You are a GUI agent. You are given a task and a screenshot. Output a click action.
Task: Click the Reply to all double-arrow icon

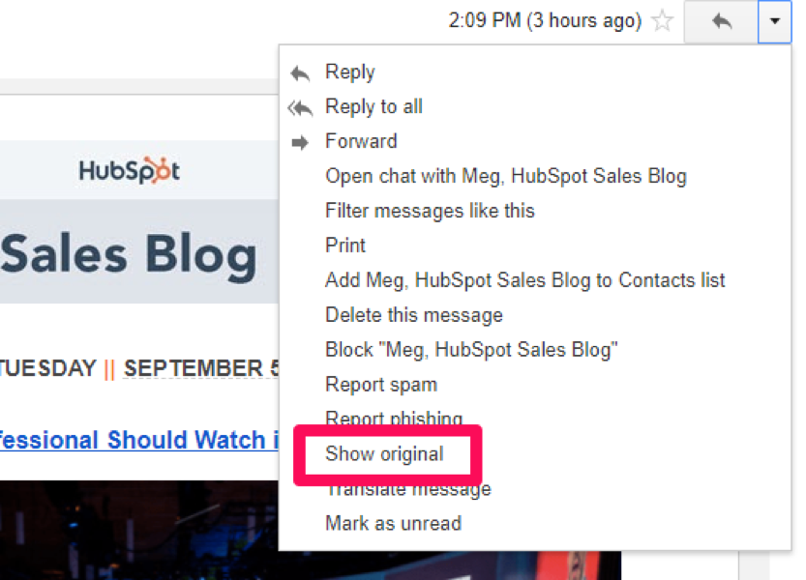(x=300, y=108)
